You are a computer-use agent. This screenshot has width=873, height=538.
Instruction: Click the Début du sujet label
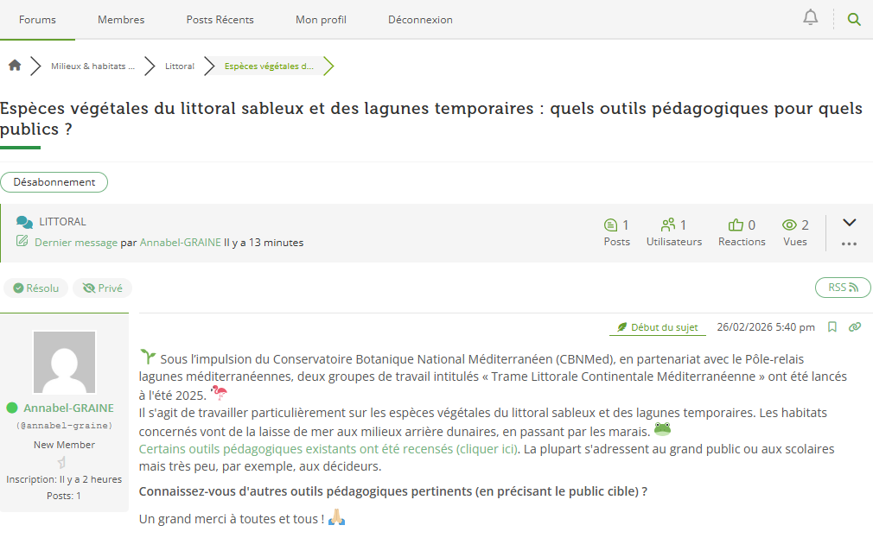point(657,327)
